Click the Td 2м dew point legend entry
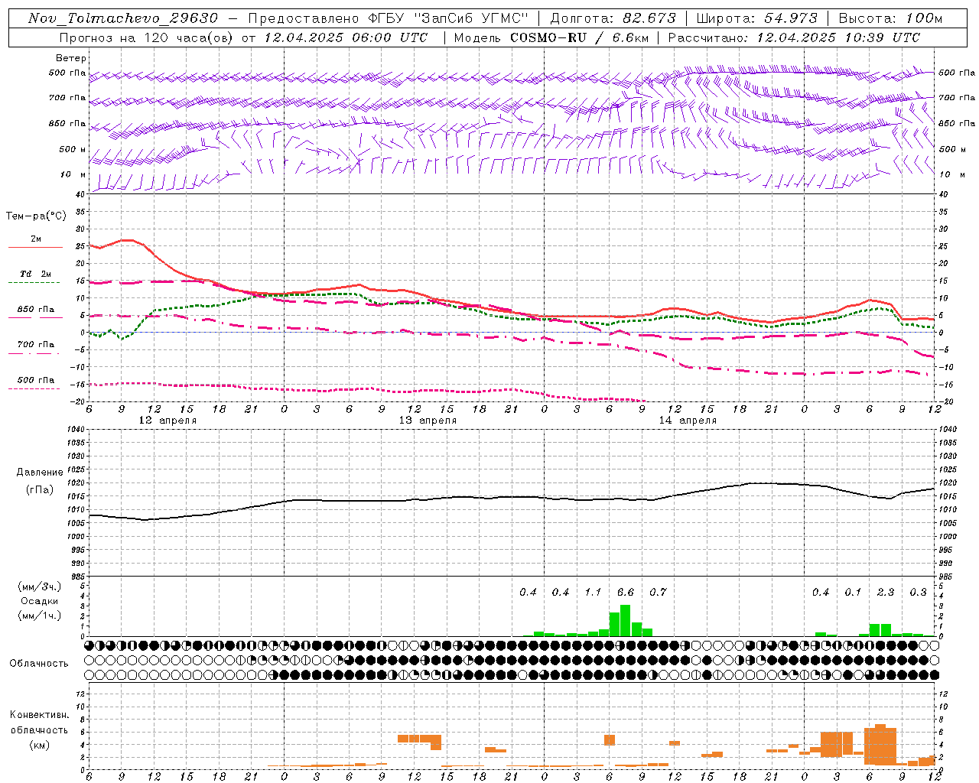 click(36, 274)
